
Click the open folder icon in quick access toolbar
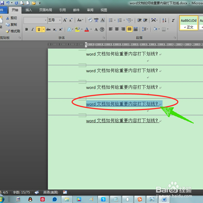pos(34,3)
